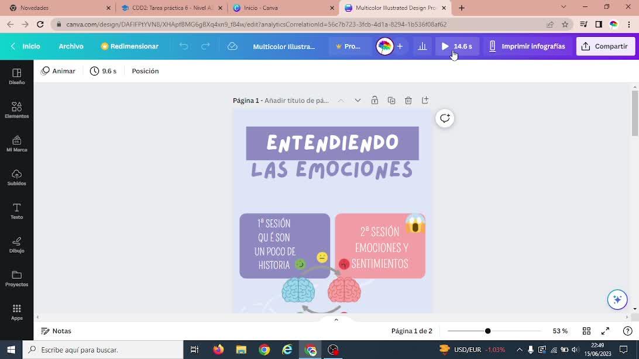Delete page 1 with trash icon
Viewport: 639px width, 359px height.
click(408, 100)
